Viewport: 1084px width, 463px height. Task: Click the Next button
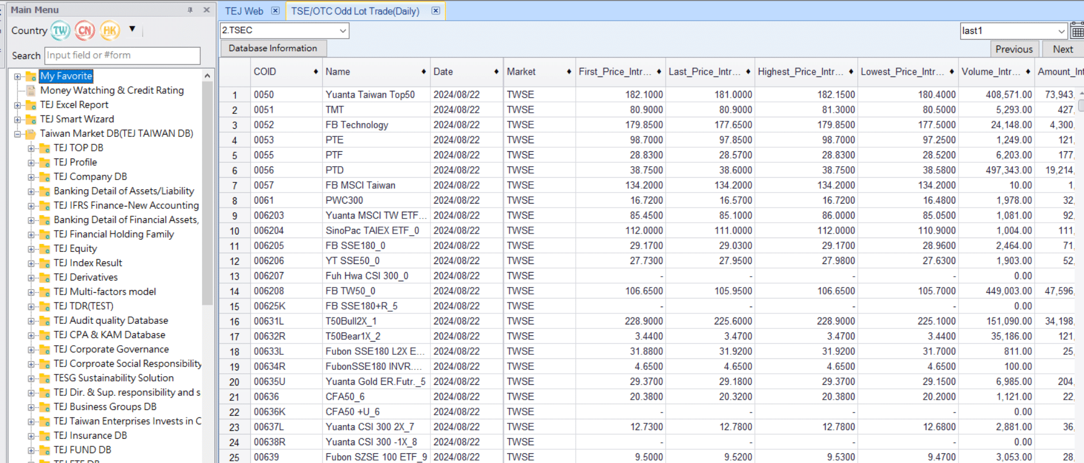click(1062, 49)
